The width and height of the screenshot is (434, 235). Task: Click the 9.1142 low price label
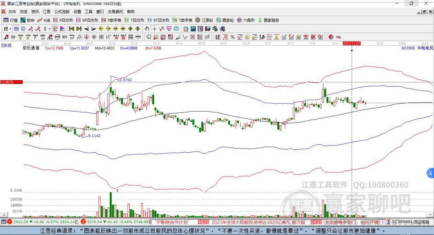pos(95,136)
